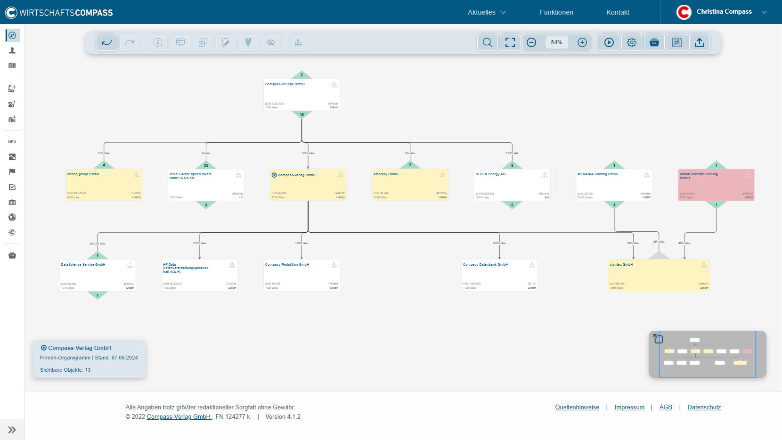This screenshot has width=782, height=440.
Task: Click the hierarchy layout icon in toolbar
Action: pos(298,42)
